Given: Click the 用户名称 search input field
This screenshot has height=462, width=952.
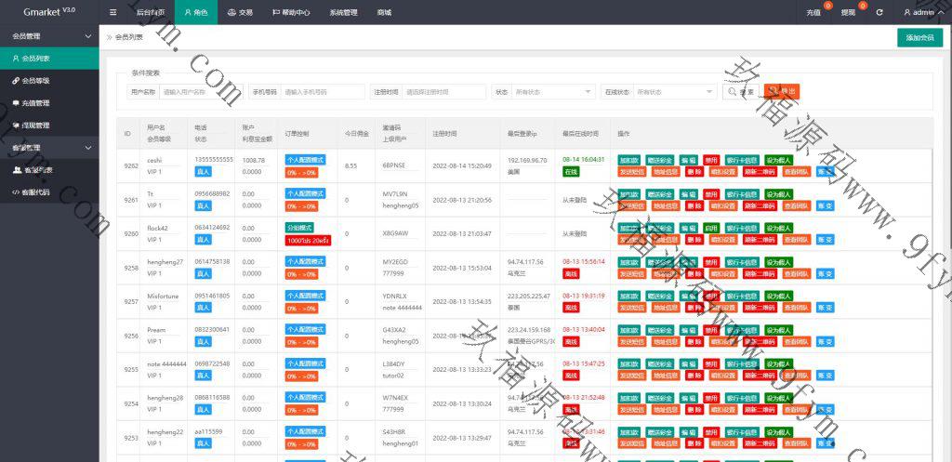Looking at the screenshot, I should tap(201, 92).
